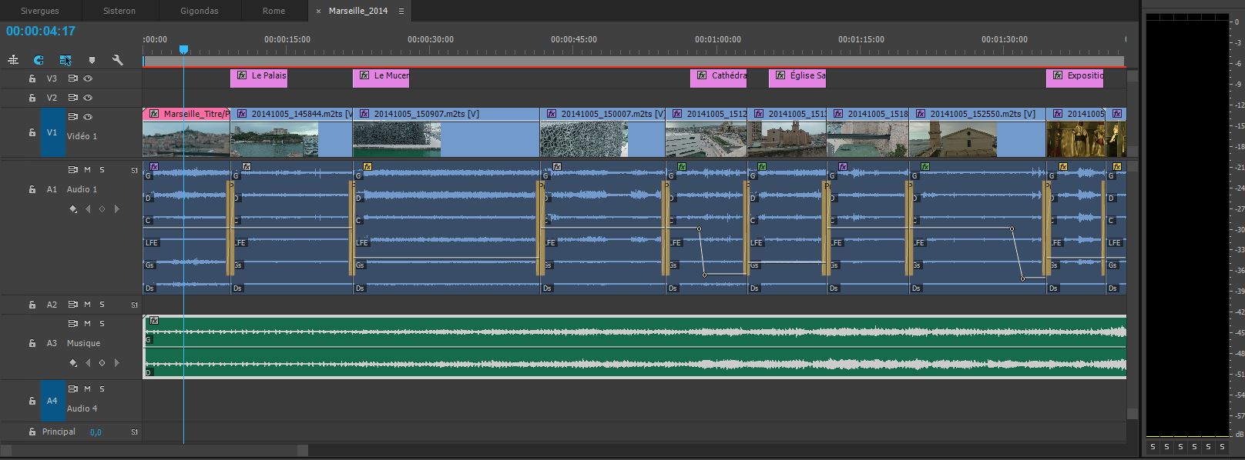The width and height of the screenshot is (1245, 460).
Task: Hide track V2 using the eye icon
Action: [88, 98]
